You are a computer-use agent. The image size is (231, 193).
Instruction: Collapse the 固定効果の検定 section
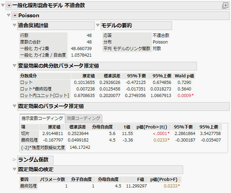pyautogui.click(x=14, y=169)
